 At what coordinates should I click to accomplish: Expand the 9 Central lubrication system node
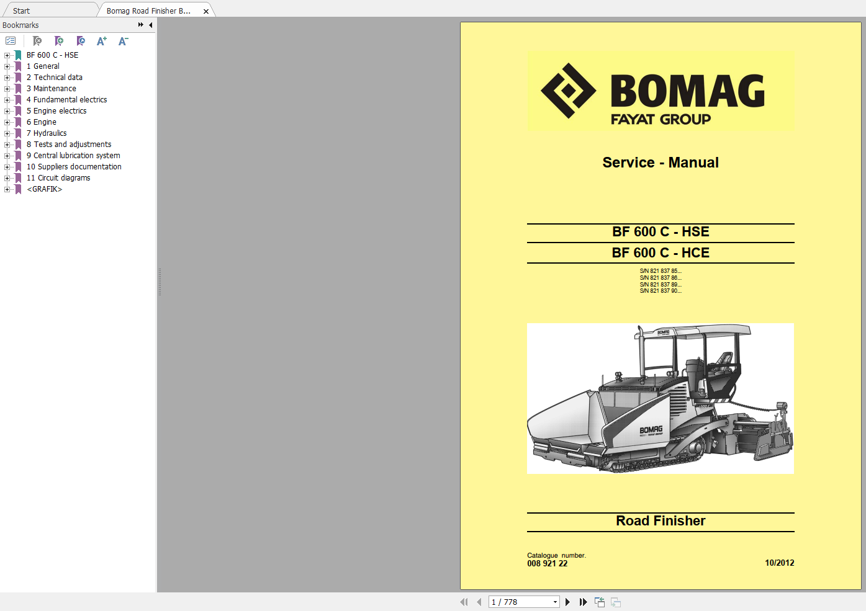pos(7,156)
